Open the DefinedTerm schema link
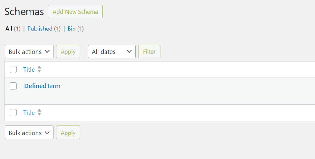Viewport: 315px width, 159px height. coord(42,86)
